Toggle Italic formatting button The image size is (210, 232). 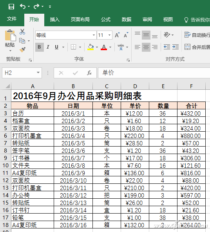coord(48,47)
